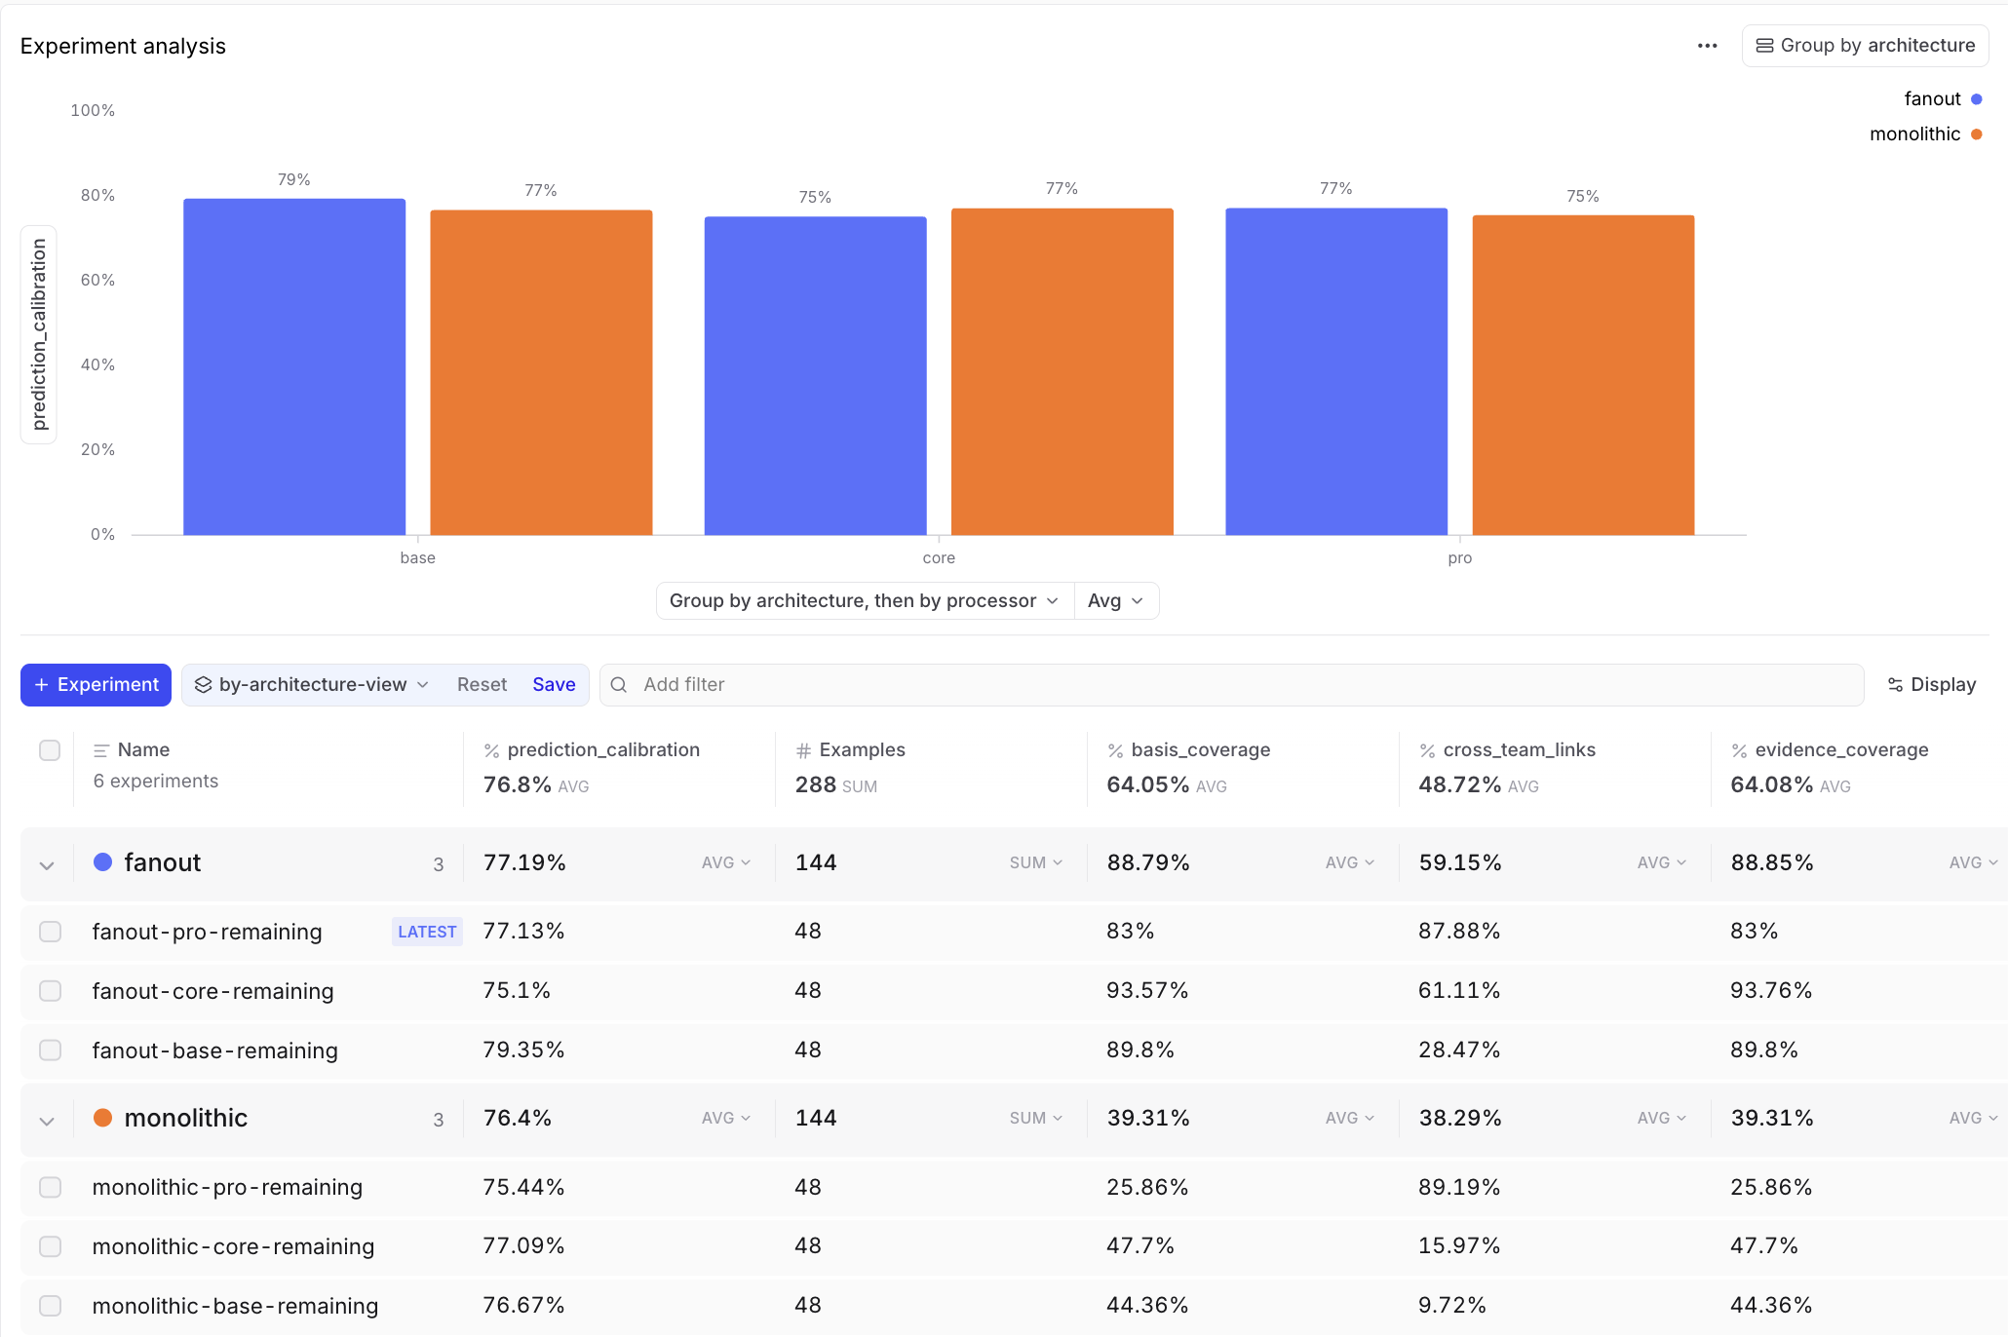Click the orange monolithic bar for base

(541, 372)
